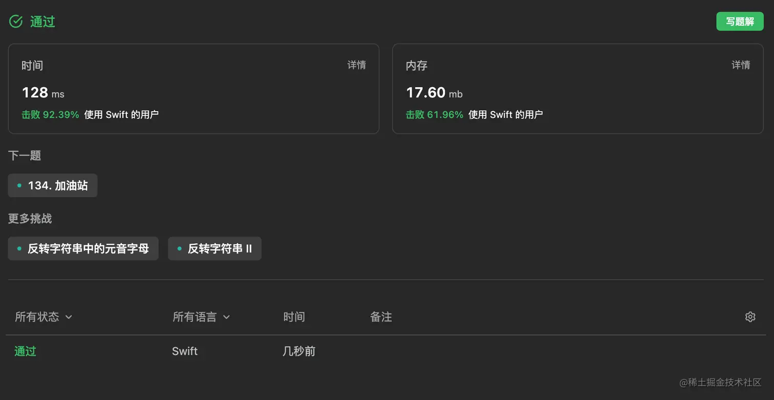Click the 时间 column header
Screen dimensions: 774x400
click(294, 317)
